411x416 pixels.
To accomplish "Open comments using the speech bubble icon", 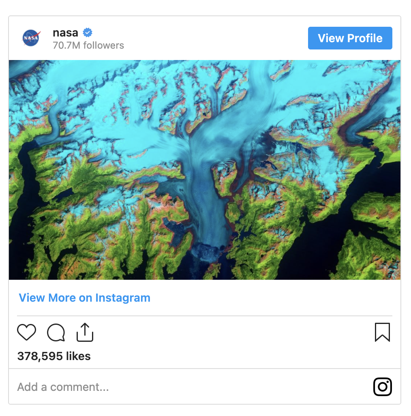I will click(56, 332).
